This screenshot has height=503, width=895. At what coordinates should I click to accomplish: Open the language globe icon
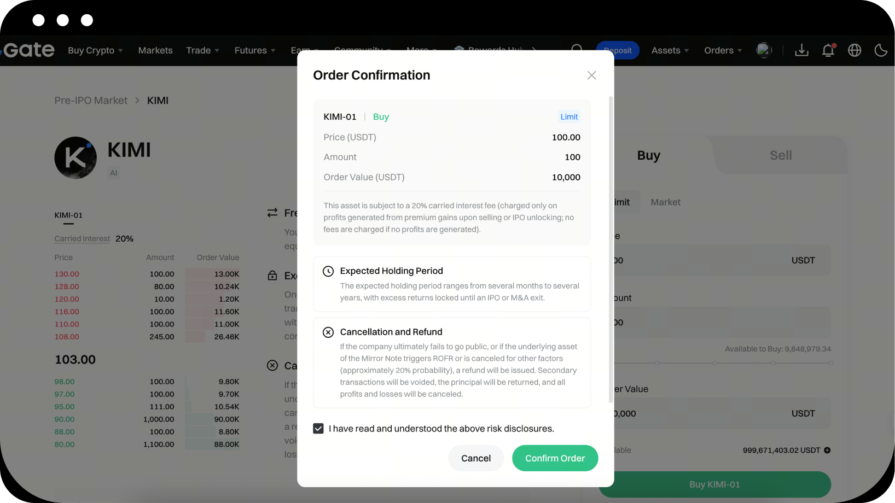click(855, 50)
